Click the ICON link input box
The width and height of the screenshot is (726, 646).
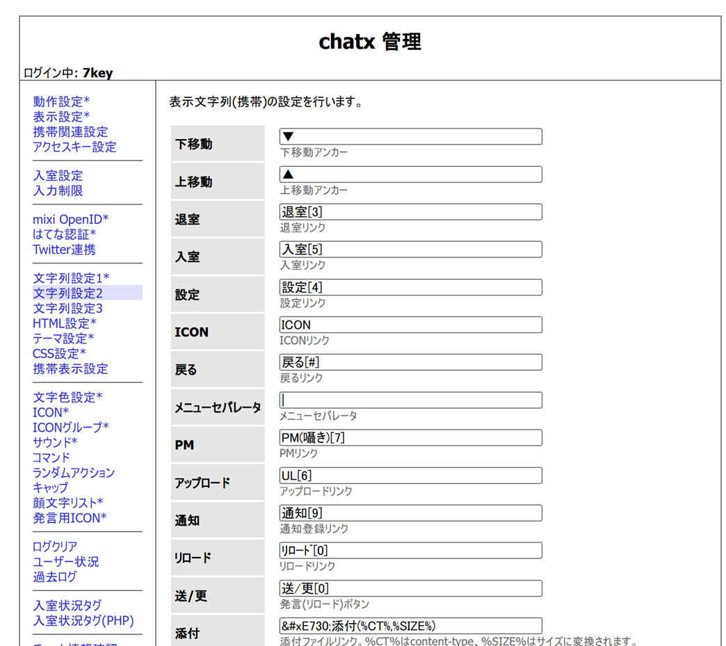[410, 325]
